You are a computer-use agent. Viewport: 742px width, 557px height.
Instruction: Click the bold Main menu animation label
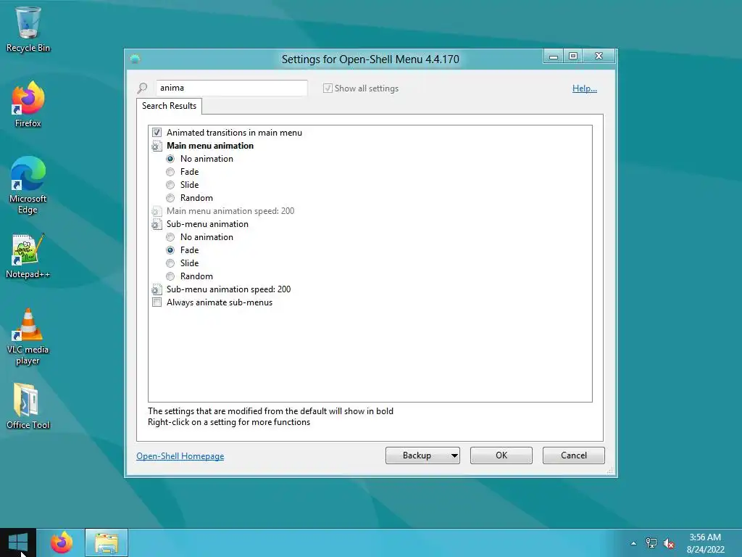210,146
